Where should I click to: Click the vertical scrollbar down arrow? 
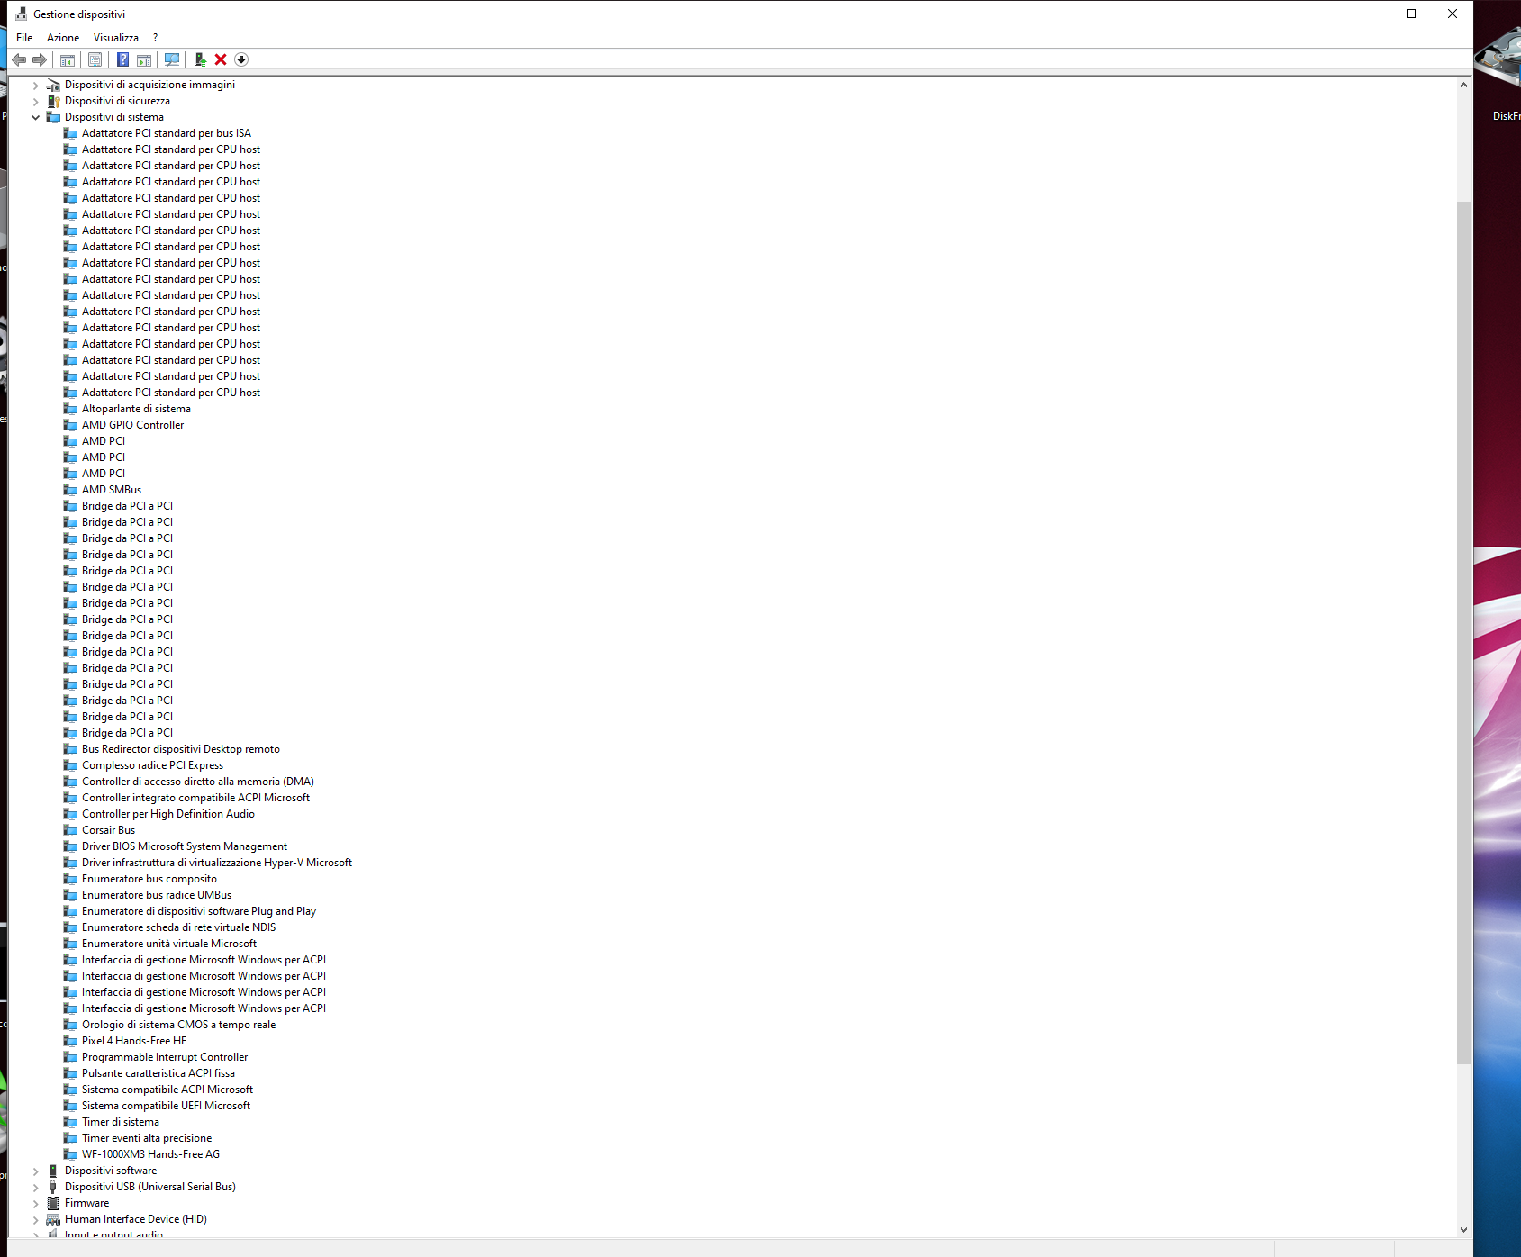(1463, 1229)
